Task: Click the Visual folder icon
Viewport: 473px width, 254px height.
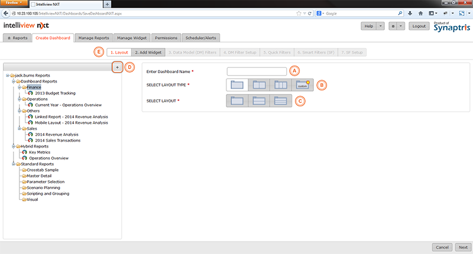Action: pos(24,200)
